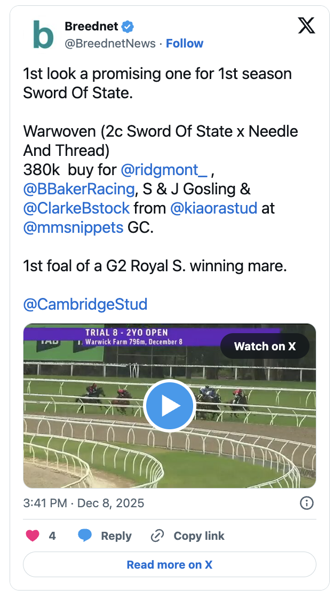Open the tweet info icon
Screen dimensions: 334x598
[307, 503]
